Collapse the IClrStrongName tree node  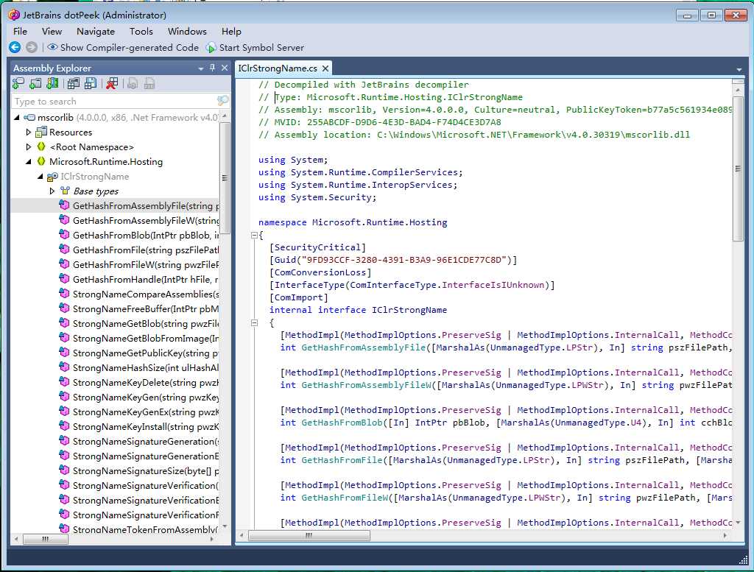point(40,177)
